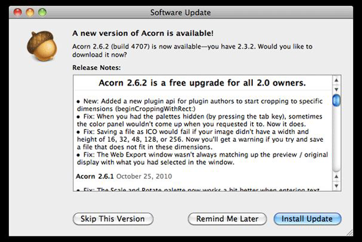Select Skip This Version
Screen dimensions: 362x242
(x=113, y=219)
